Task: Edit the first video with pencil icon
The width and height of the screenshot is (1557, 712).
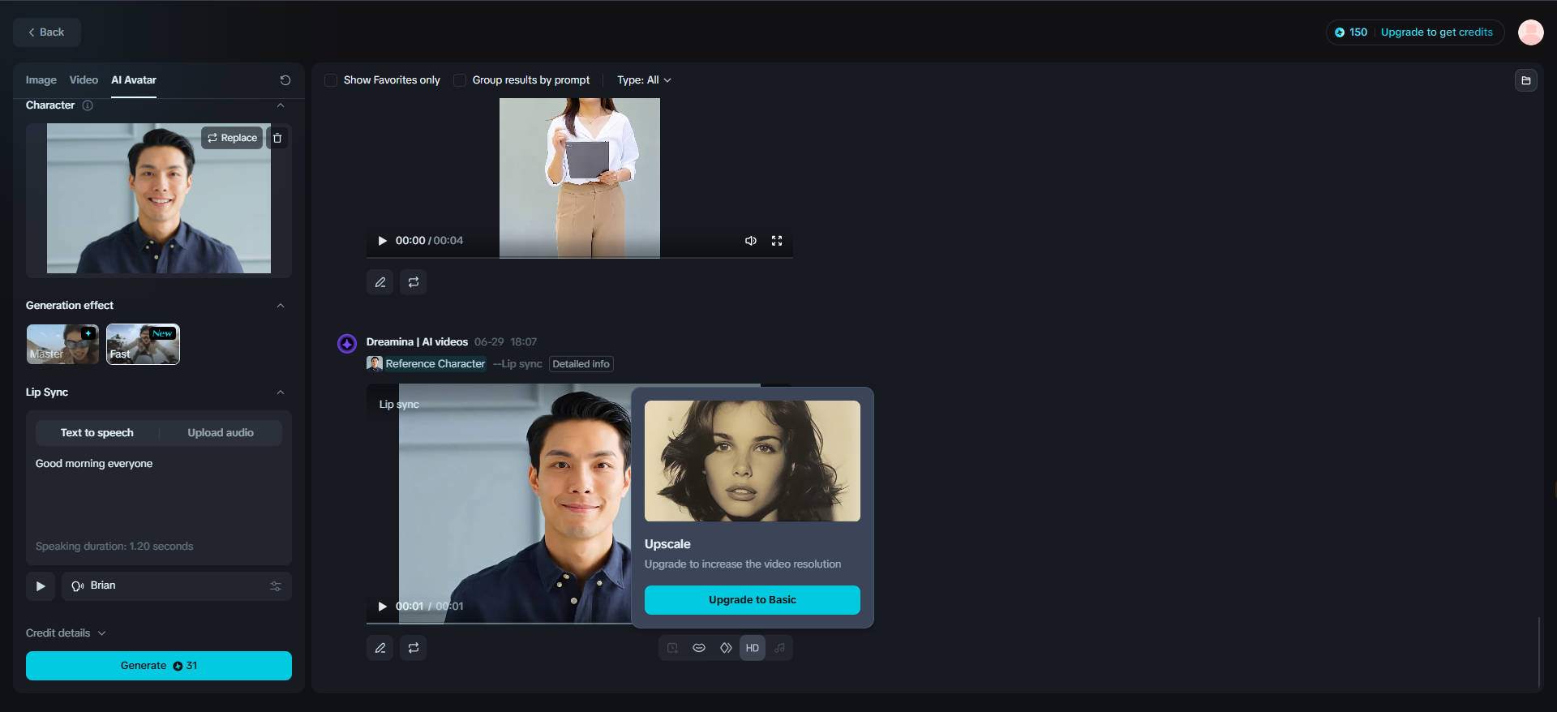Action: pos(380,282)
